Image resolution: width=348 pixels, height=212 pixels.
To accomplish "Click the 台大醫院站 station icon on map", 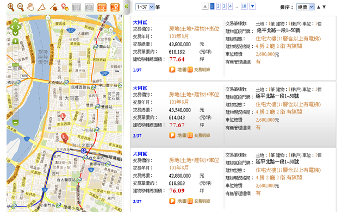I will [x=79, y=180].
